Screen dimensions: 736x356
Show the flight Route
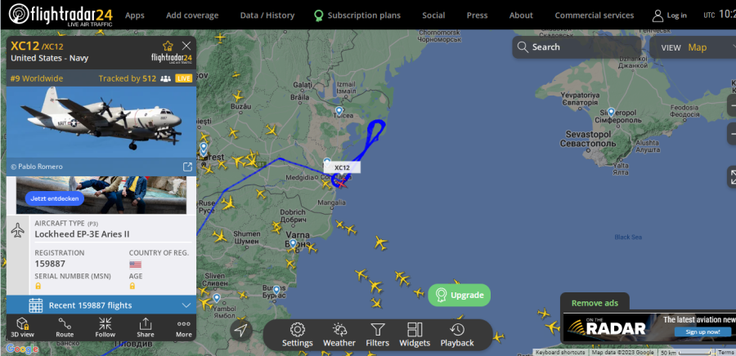point(65,327)
